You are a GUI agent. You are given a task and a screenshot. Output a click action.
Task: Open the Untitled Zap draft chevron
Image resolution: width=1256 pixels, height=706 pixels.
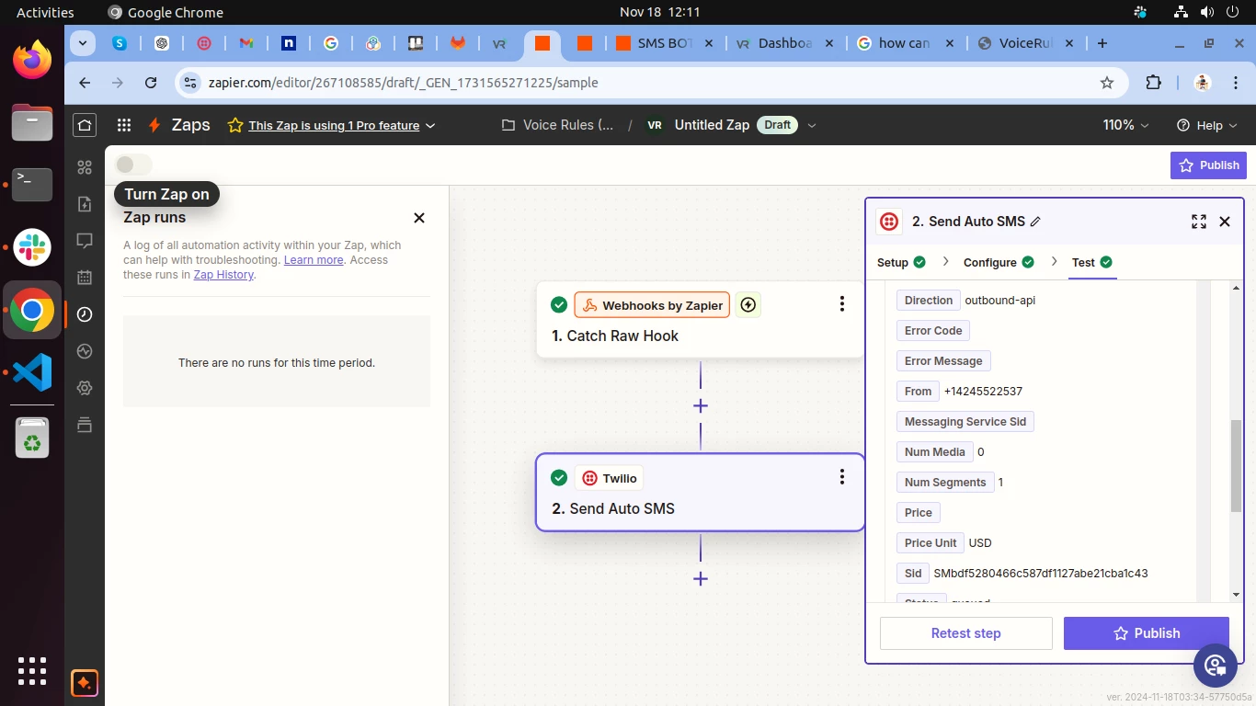[811, 126]
